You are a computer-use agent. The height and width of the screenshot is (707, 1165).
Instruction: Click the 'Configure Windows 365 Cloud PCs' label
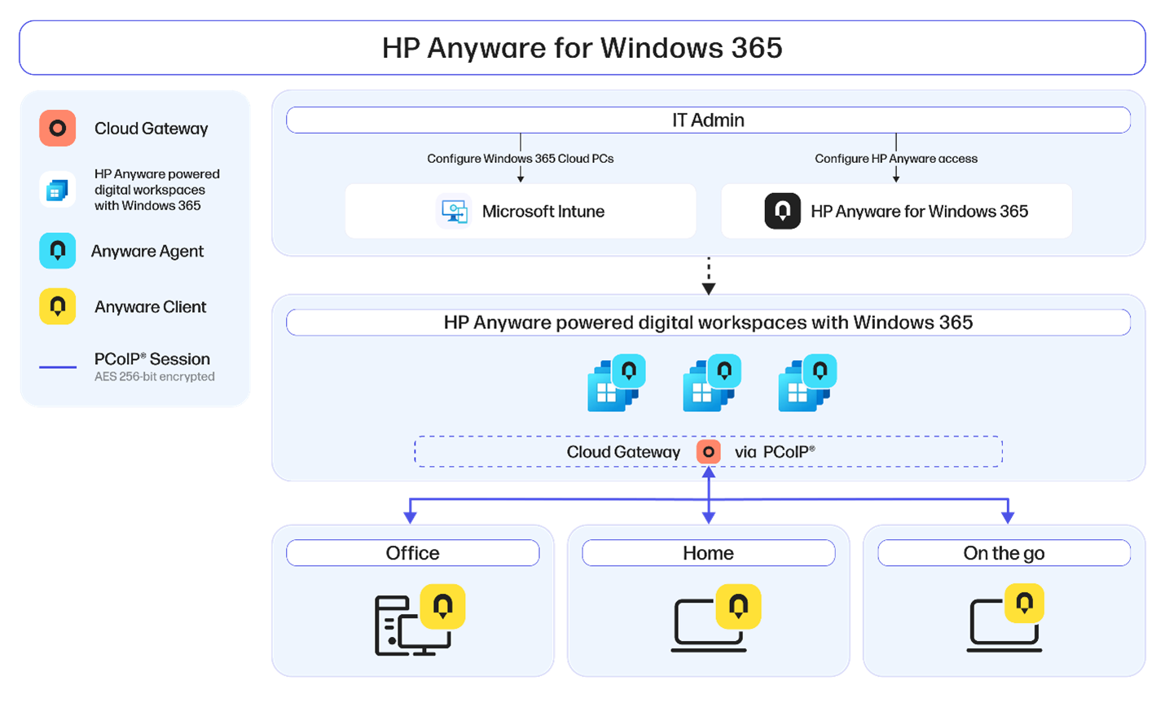point(521,159)
